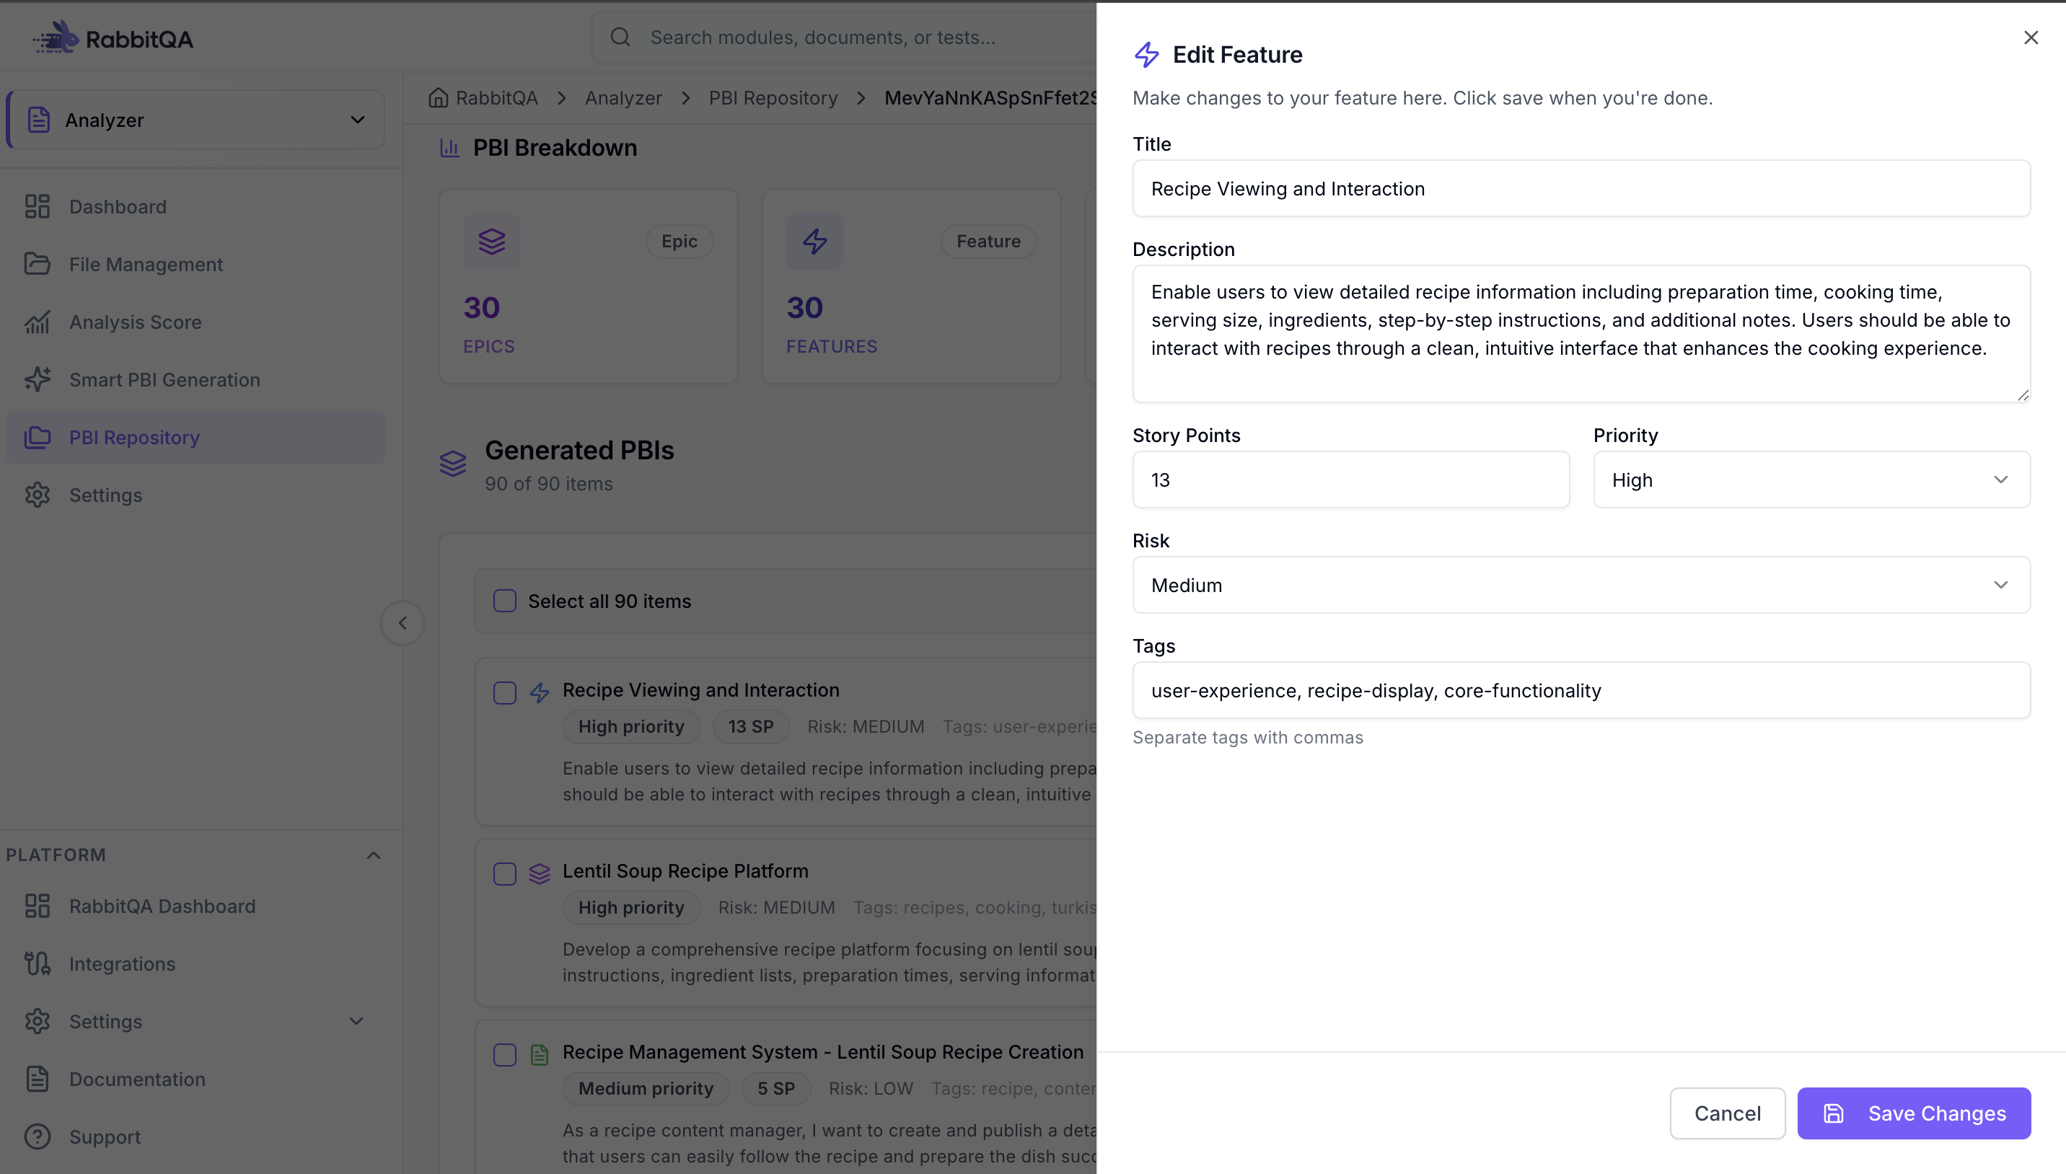Viewport: 2066px width, 1174px height.
Task: Click the Feature lightning icon in breakdown card
Action: (x=815, y=241)
